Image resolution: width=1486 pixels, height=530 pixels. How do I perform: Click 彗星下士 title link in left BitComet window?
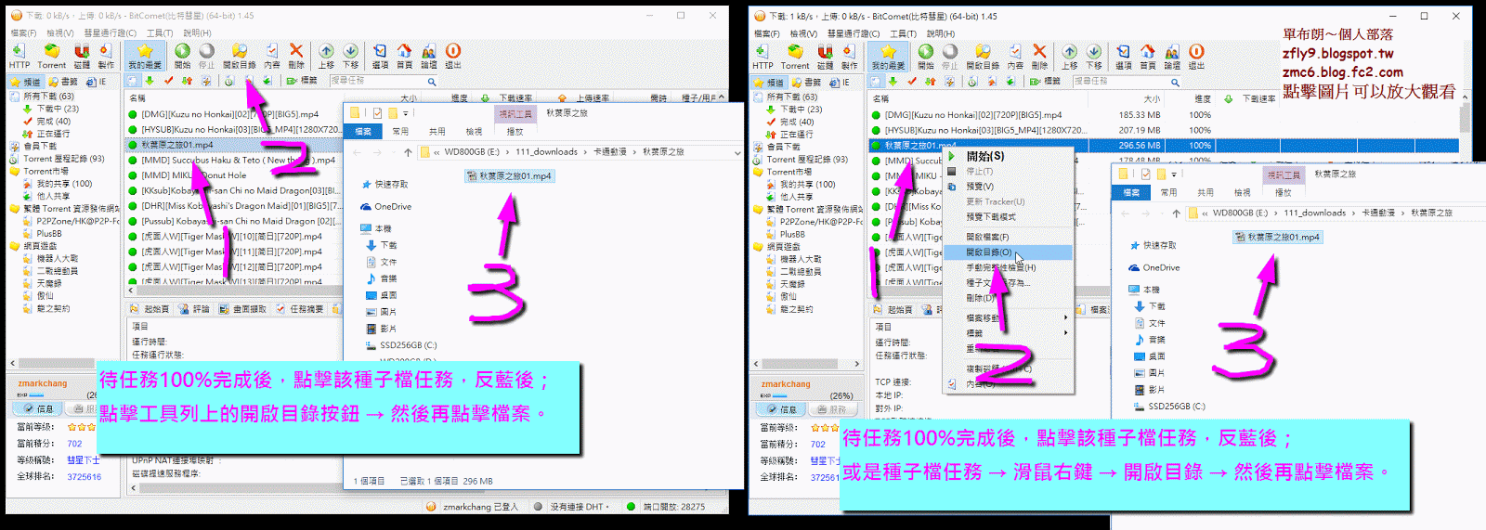coord(83,460)
